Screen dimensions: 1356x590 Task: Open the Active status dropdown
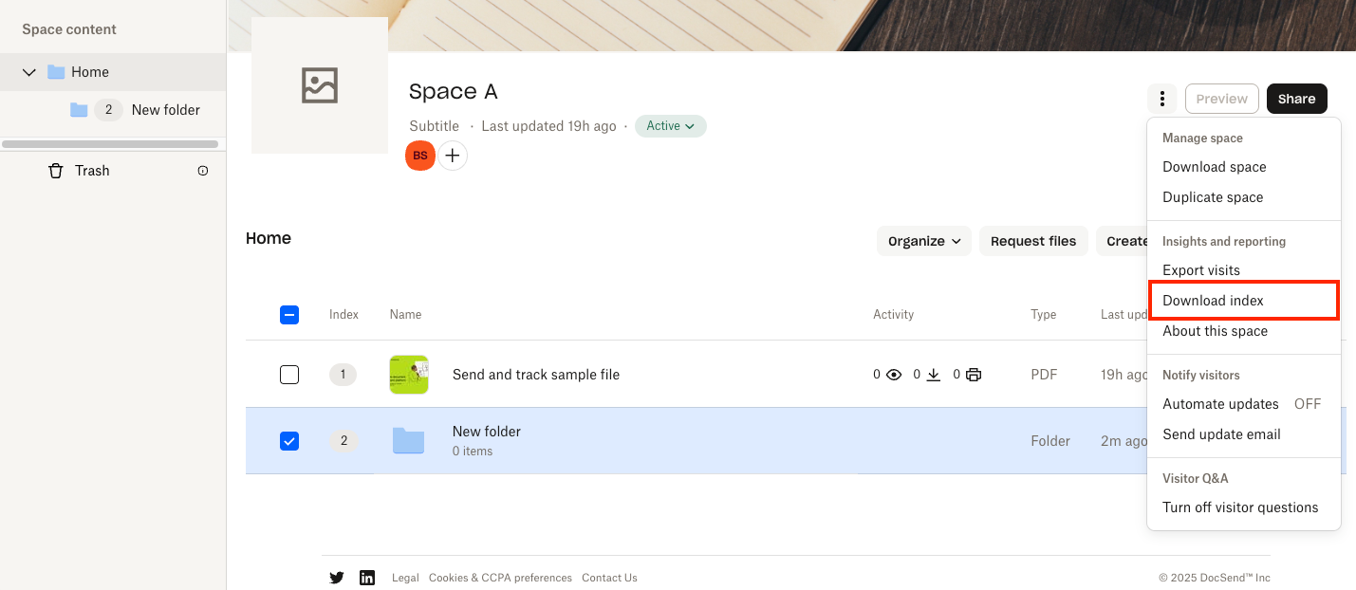coord(670,126)
